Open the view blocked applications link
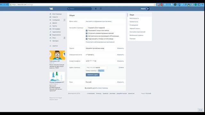The height and width of the screenshot is (115, 205). coord(100,42)
